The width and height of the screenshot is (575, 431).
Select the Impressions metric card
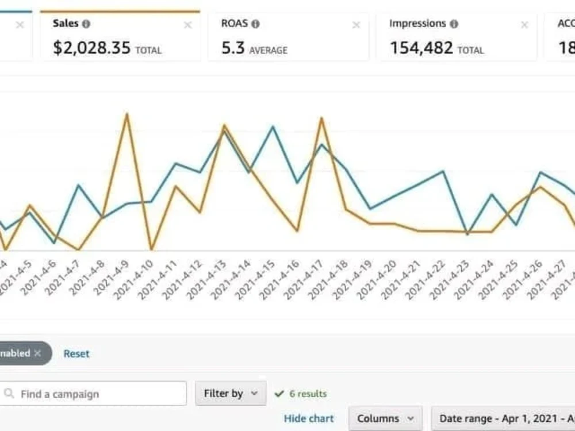(x=457, y=37)
